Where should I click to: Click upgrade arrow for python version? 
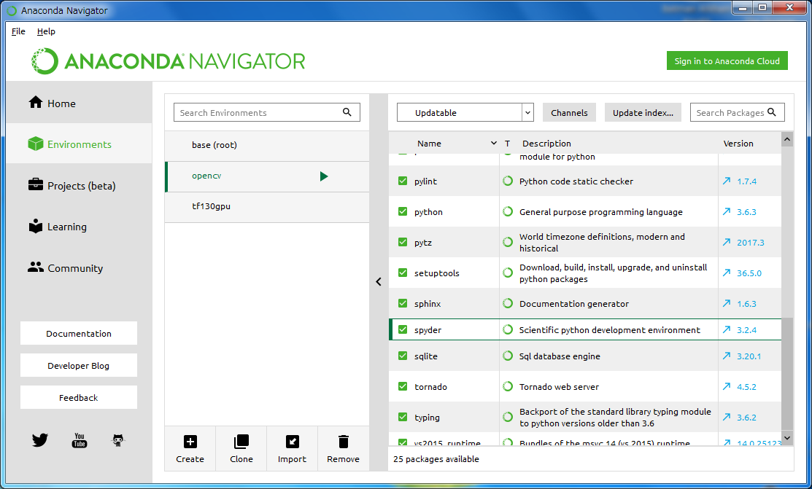727,211
